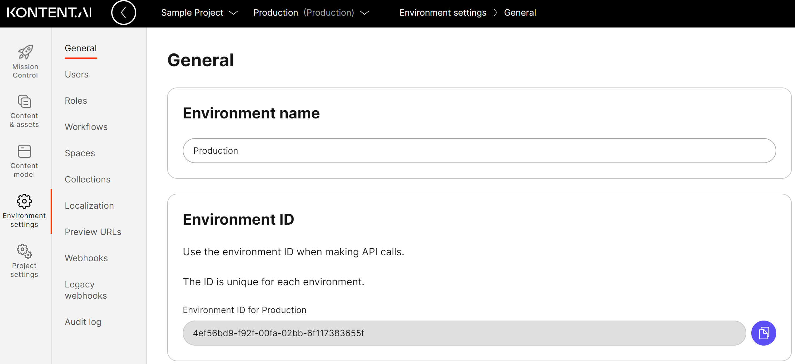Select the read-only Environment ID field

pos(464,333)
